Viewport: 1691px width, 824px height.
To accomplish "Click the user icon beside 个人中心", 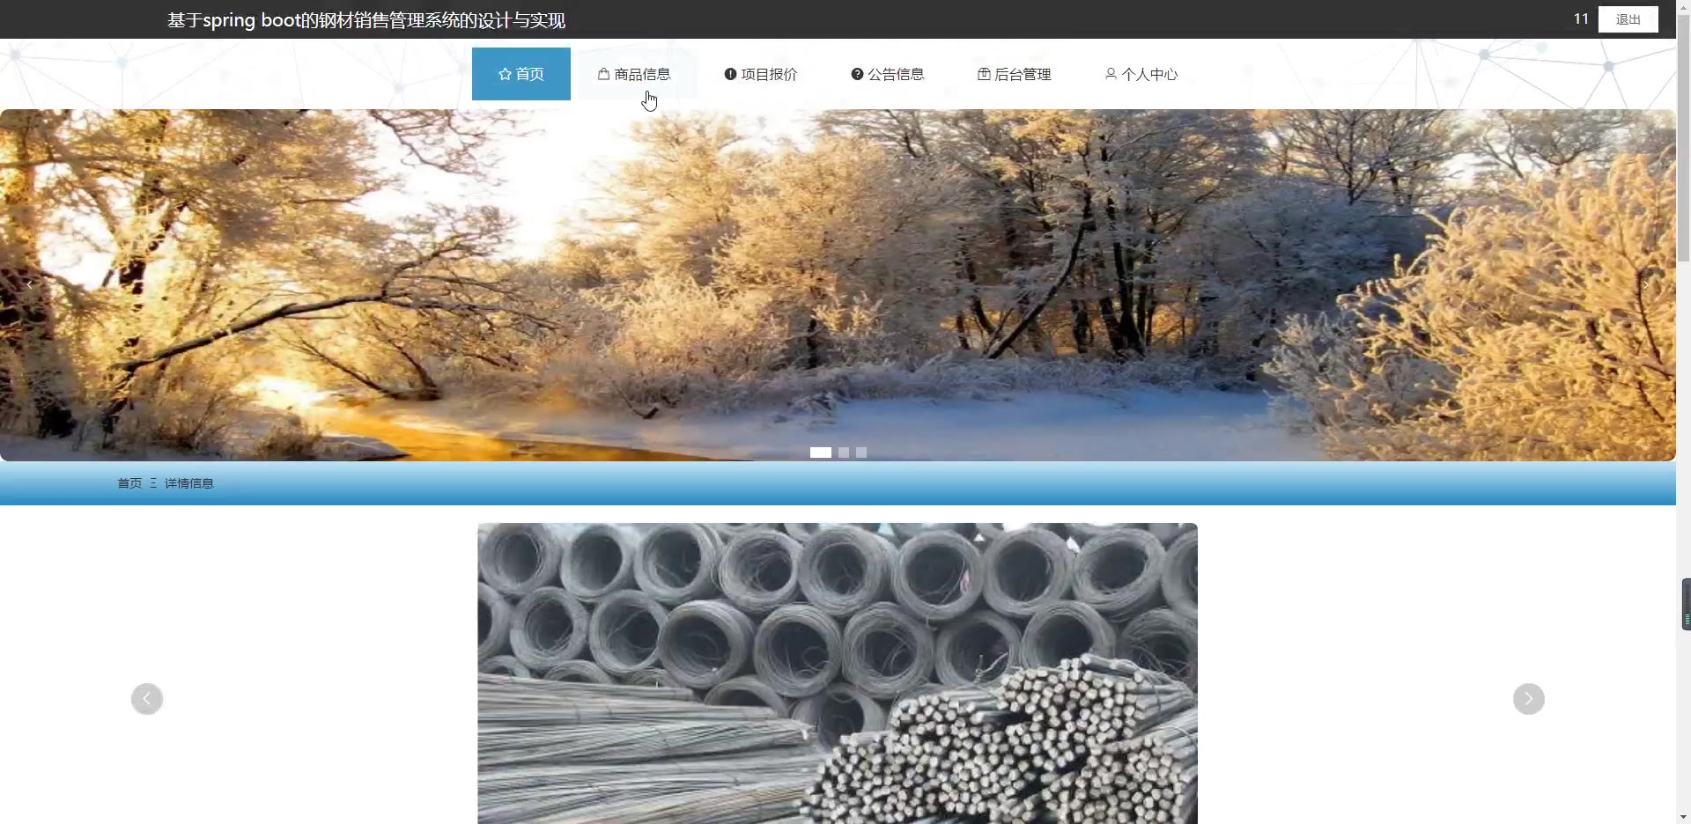I will point(1111,74).
